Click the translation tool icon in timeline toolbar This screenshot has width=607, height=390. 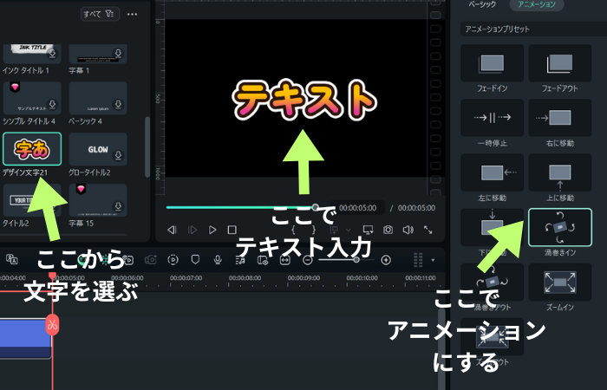coord(12,260)
